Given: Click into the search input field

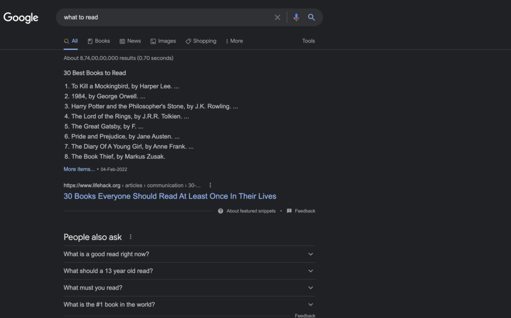Looking at the screenshot, I should pos(165,17).
